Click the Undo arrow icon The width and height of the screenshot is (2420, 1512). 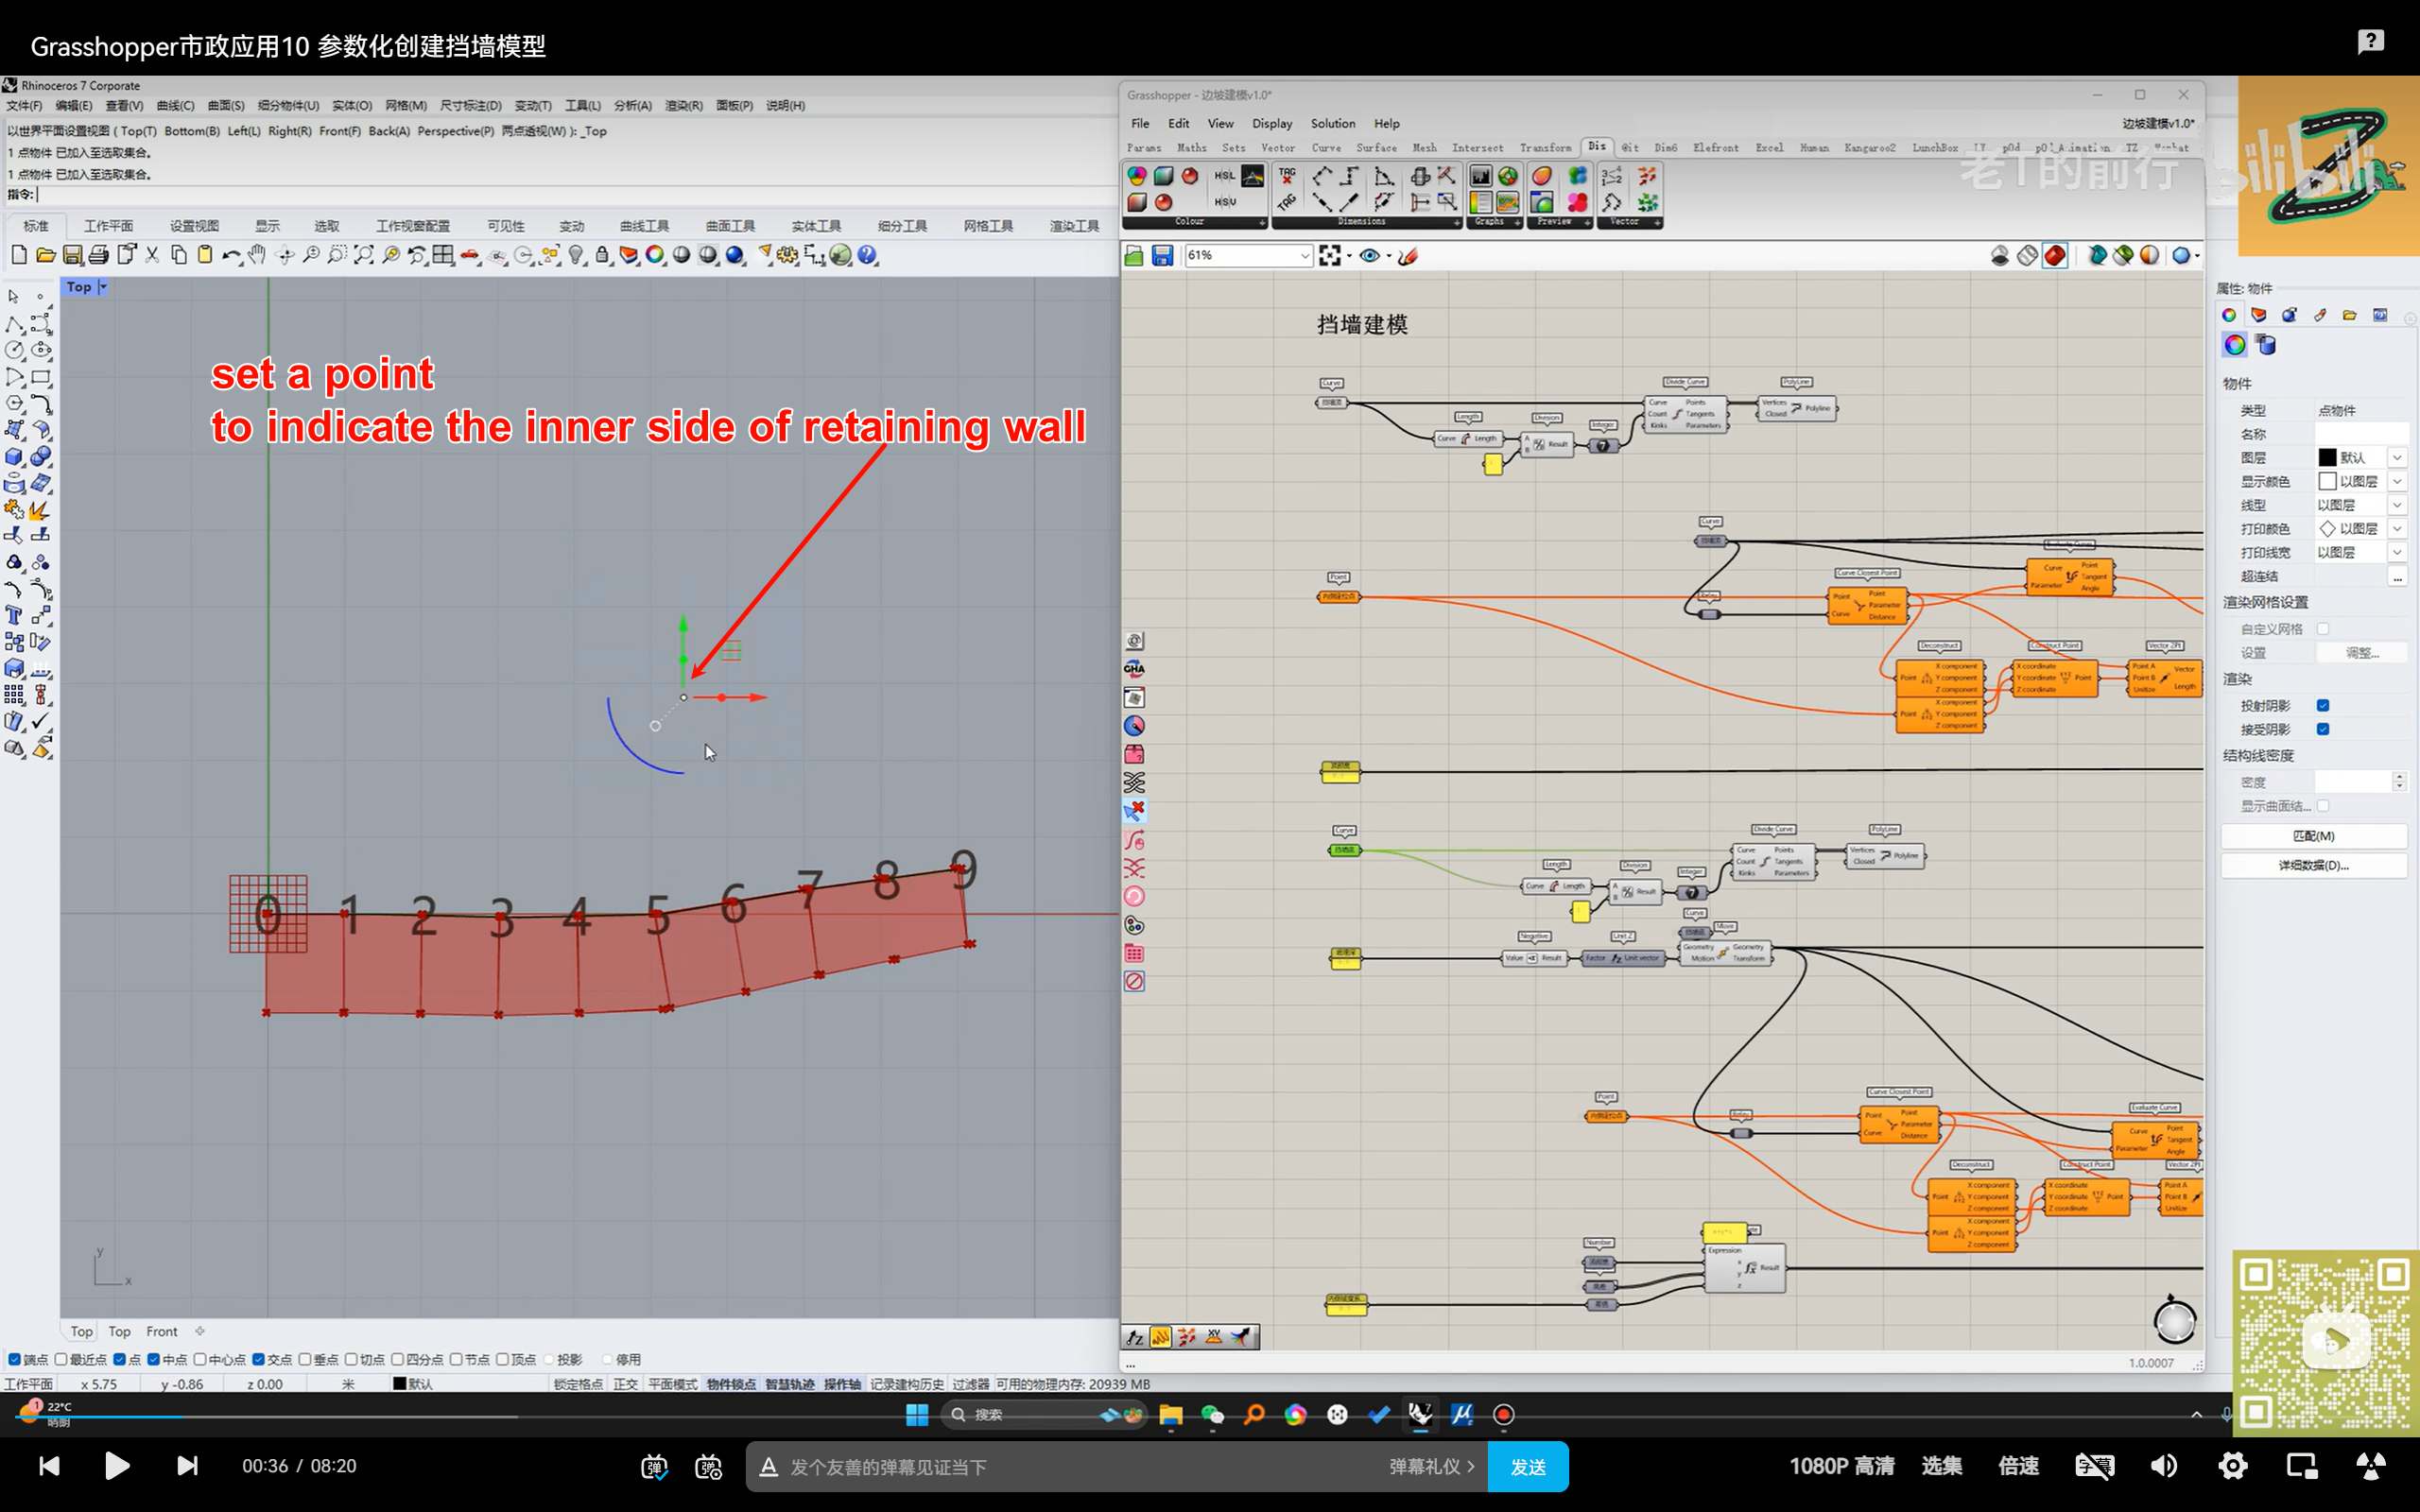point(230,256)
